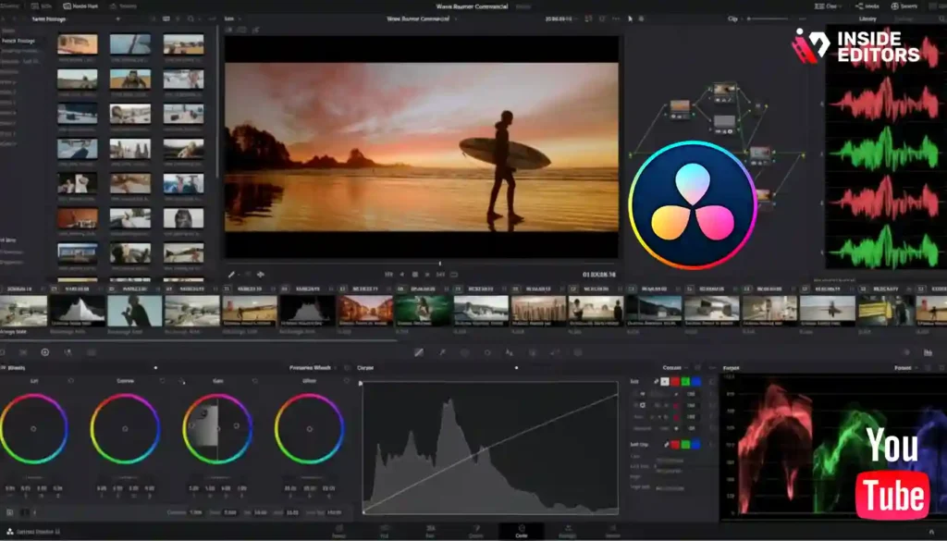Switch to the Fusion page tab
Viewport: 947px width, 541px height.
tap(476, 532)
